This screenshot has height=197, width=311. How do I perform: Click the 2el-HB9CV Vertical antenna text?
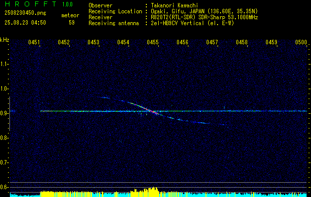pyautogui.click(x=192, y=23)
